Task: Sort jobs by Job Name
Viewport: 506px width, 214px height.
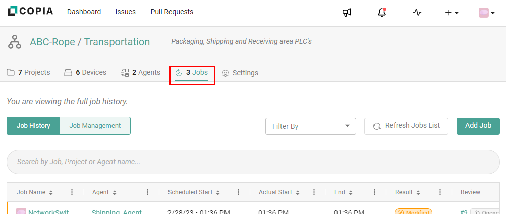Action: coord(35,192)
